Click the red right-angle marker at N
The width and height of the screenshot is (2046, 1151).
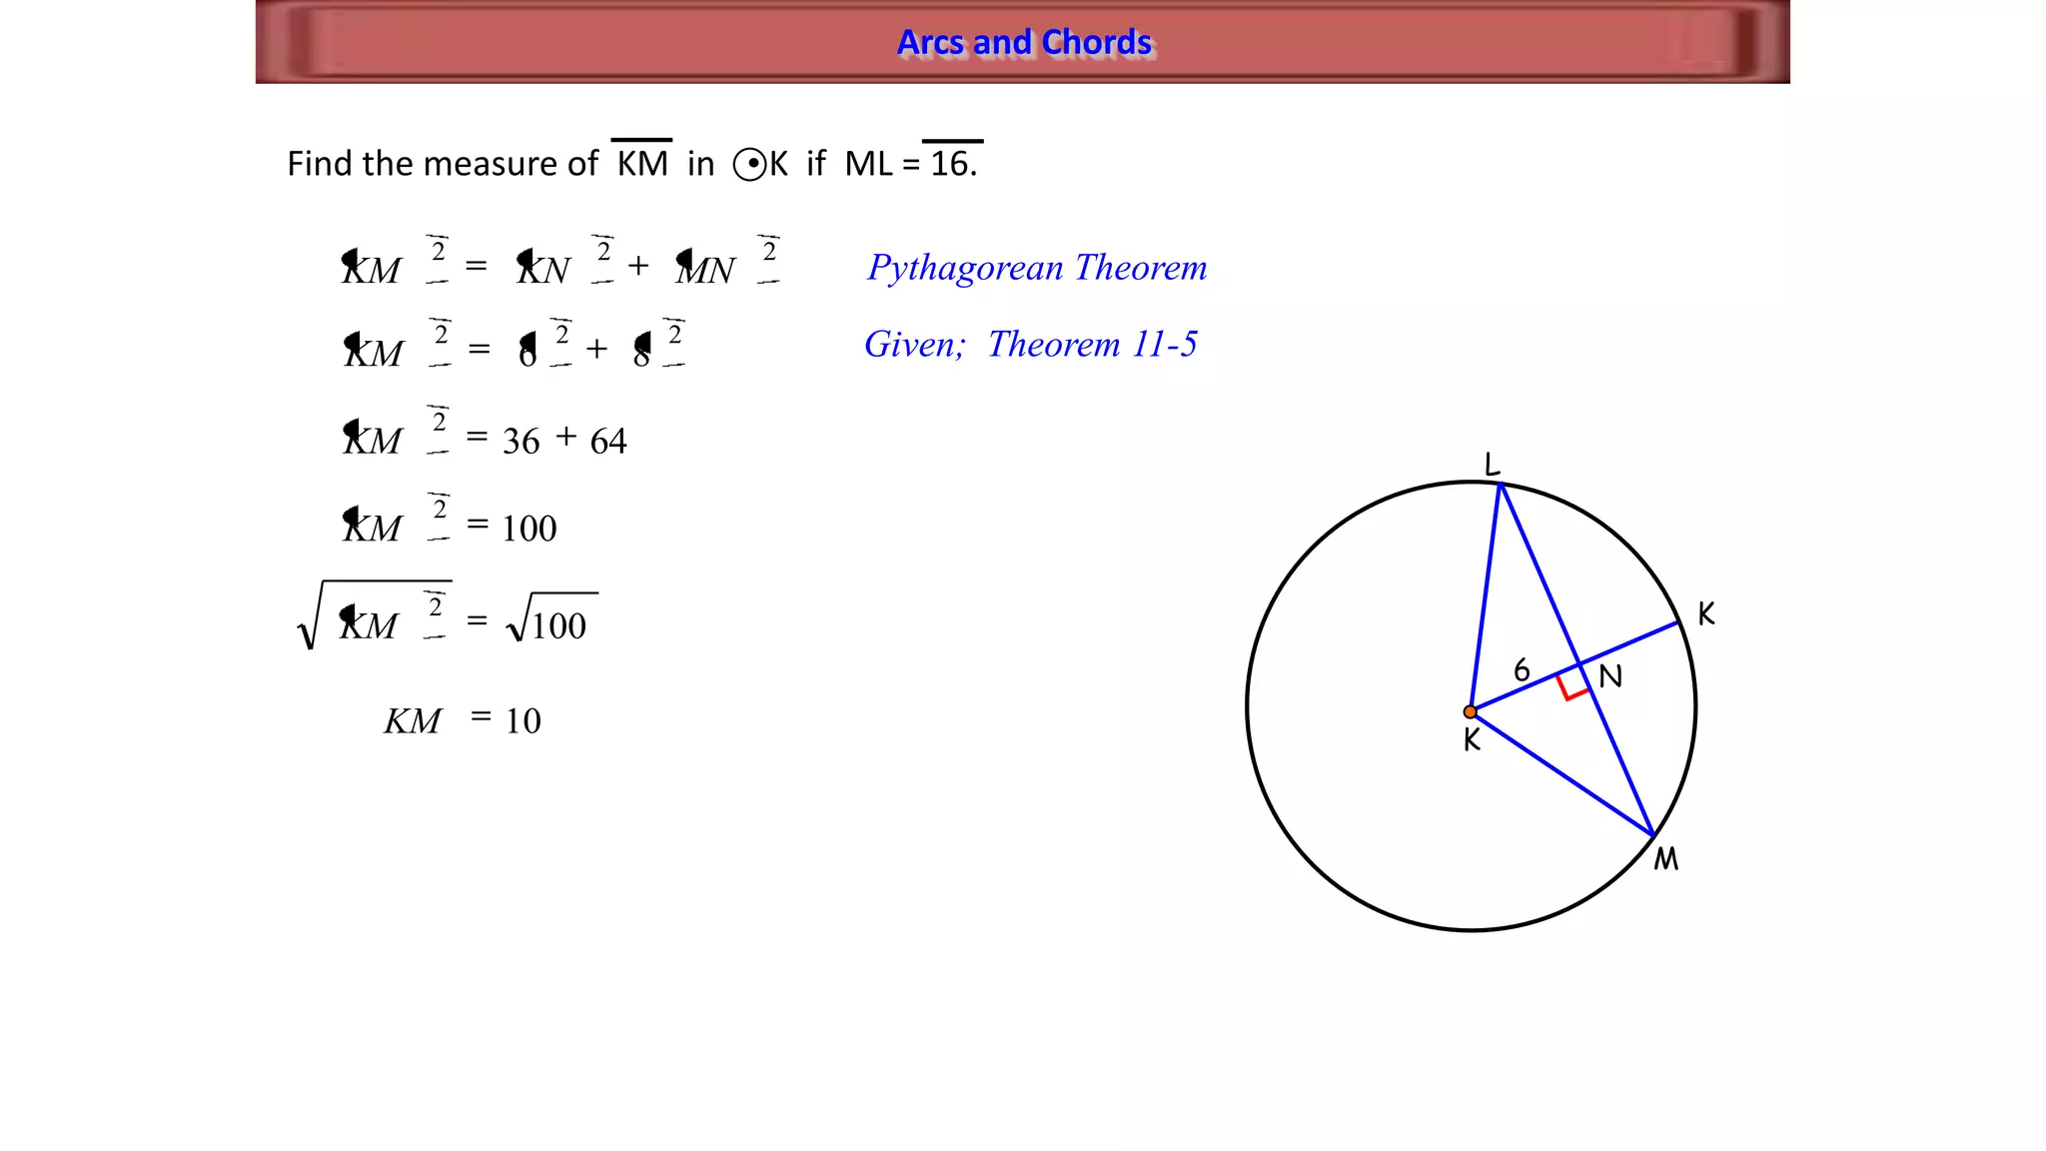[x=1571, y=687]
